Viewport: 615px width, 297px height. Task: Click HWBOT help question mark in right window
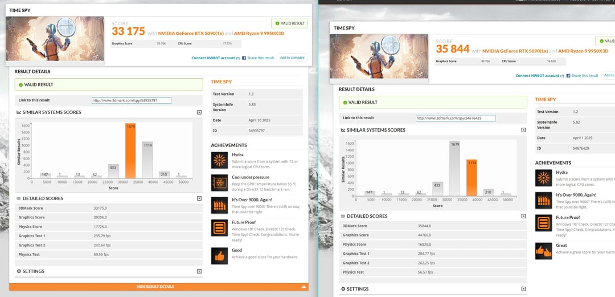pyautogui.click(x=562, y=76)
